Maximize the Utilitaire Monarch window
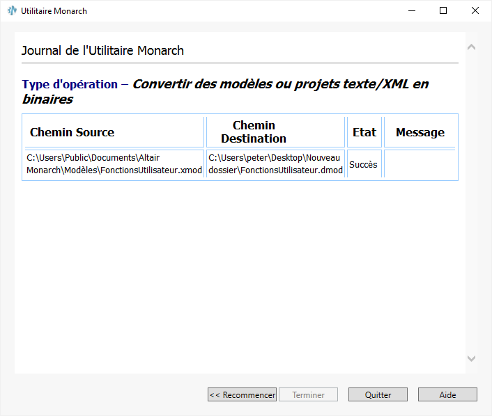 pos(443,10)
